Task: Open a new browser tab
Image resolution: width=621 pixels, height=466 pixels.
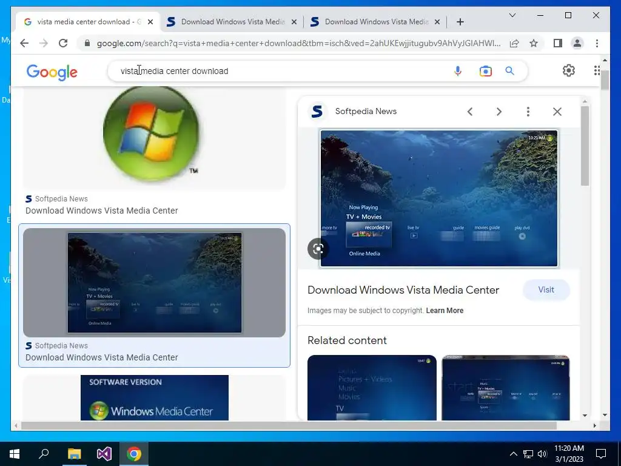Action: click(x=460, y=22)
